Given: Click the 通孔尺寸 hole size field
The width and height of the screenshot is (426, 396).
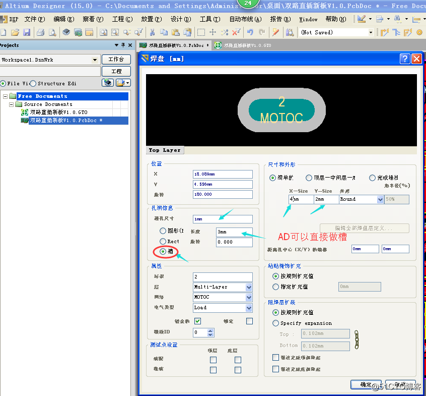Looking at the screenshot, I should pos(223,219).
